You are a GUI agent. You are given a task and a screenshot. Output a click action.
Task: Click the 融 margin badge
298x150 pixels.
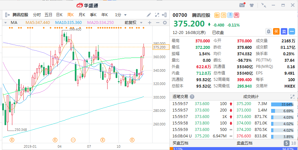click(217, 15)
